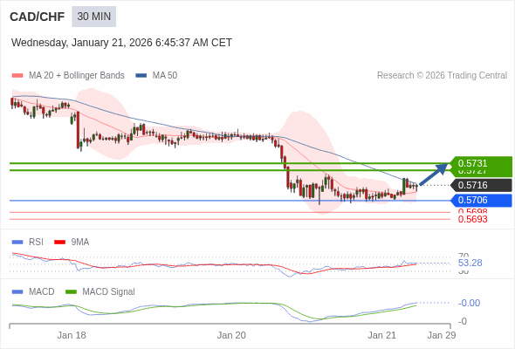Click the red 0.5693 support label
The height and width of the screenshot is (349, 515).
pos(472,219)
